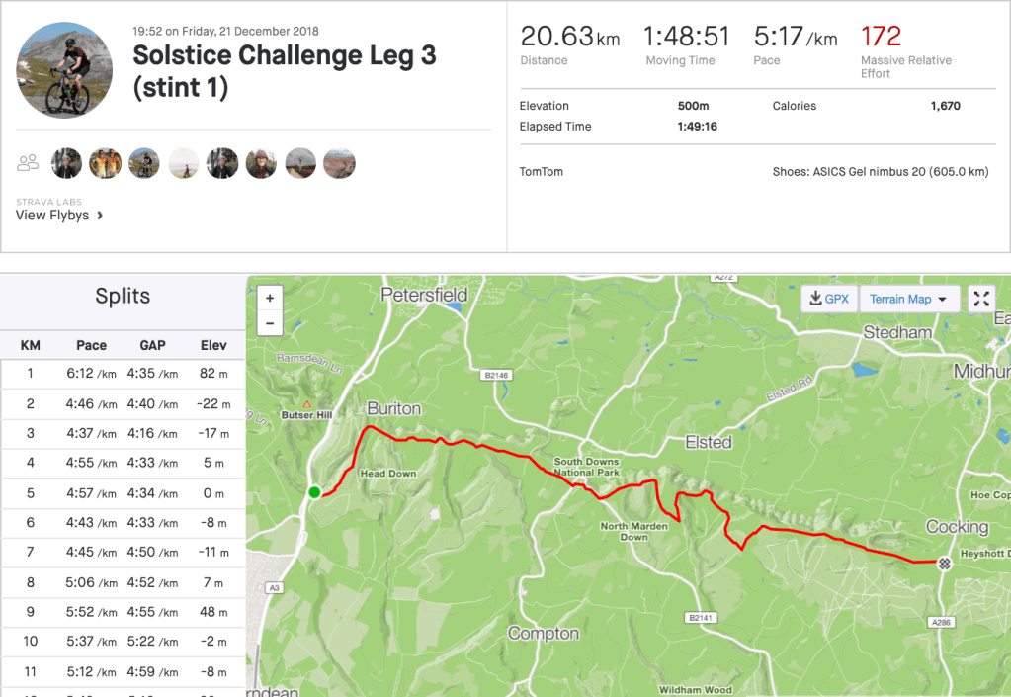This screenshot has width=1011, height=697.
Task: Click the Pace column header
Action: point(91,345)
